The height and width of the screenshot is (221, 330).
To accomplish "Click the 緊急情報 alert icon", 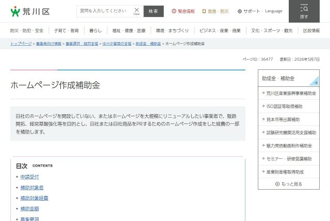I will [174, 11].
